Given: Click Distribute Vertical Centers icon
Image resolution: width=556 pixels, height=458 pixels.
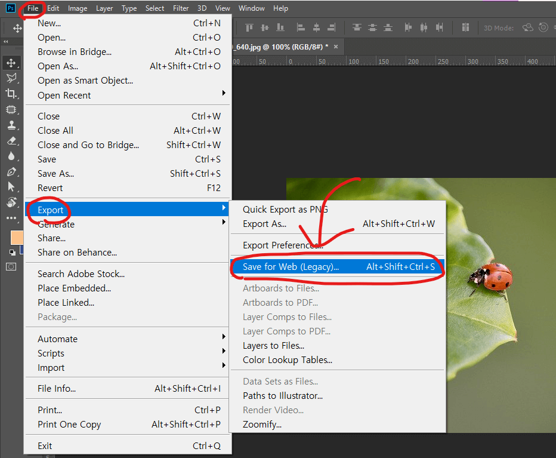Looking at the screenshot, I should click(x=372, y=27).
